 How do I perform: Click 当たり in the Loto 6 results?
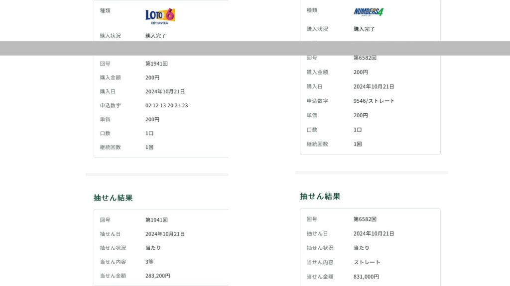click(153, 248)
